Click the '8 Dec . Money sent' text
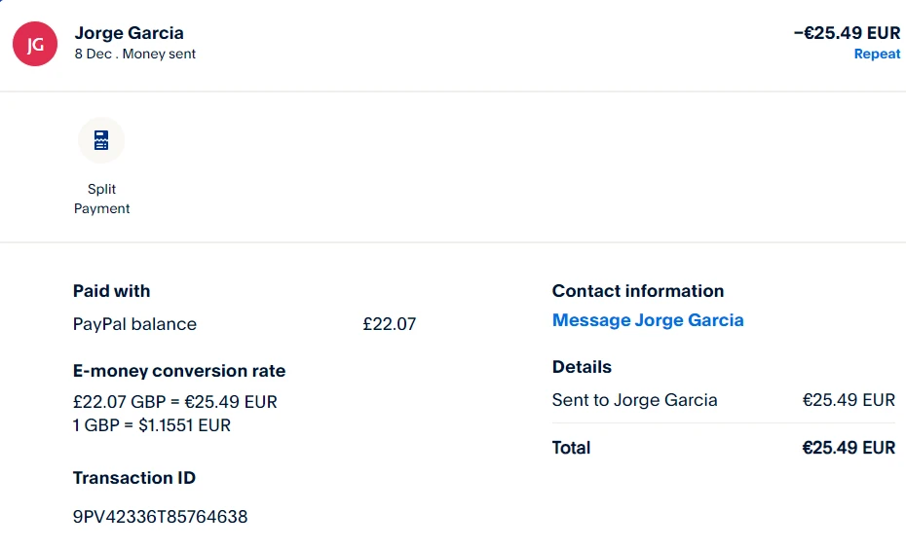Screen dimensions: 906x549 click(134, 55)
